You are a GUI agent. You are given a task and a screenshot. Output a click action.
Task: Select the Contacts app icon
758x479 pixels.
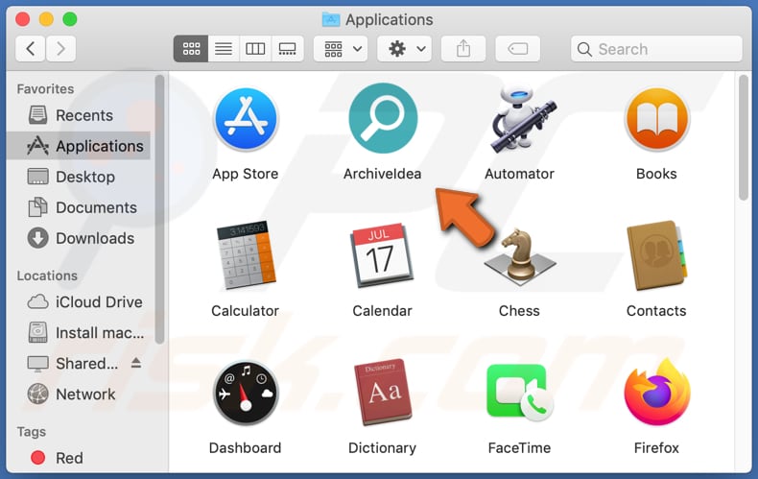coord(656,255)
